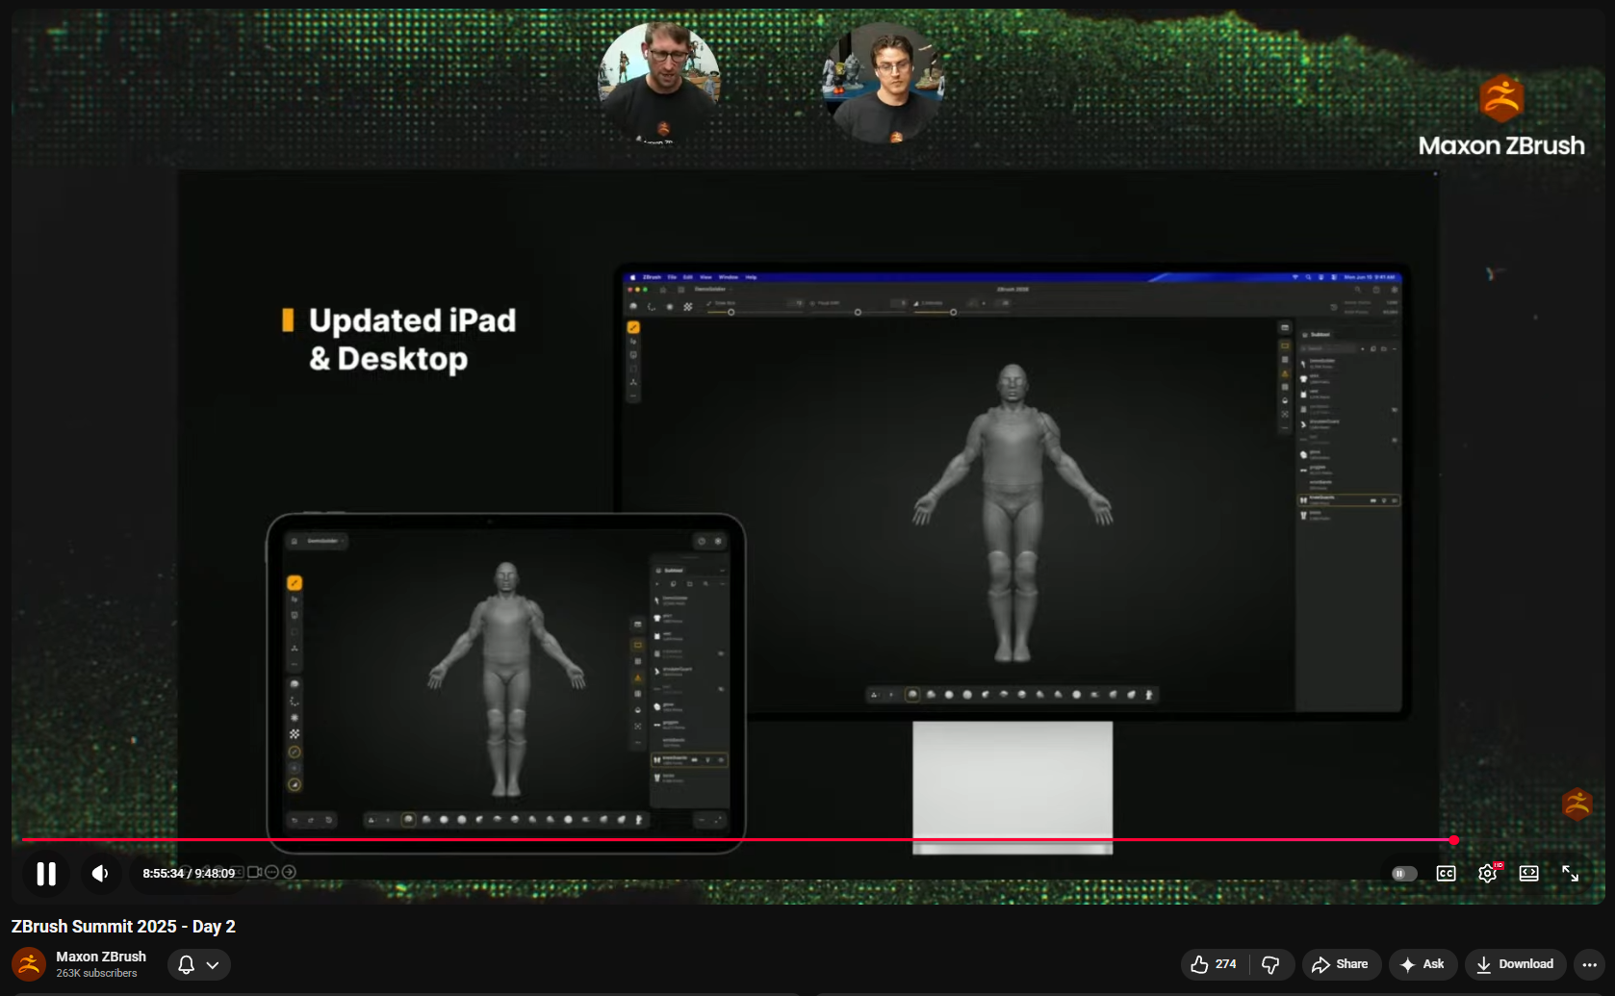The height and width of the screenshot is (996, 1615).
Task: Open the Ask assistant button
Action: pyautogui.click(x=1423, y=964)
